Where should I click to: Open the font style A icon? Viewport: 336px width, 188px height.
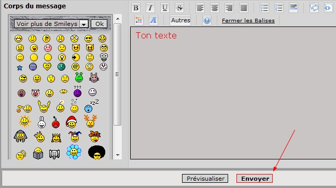pyautogui.click(x=153, y=20)
